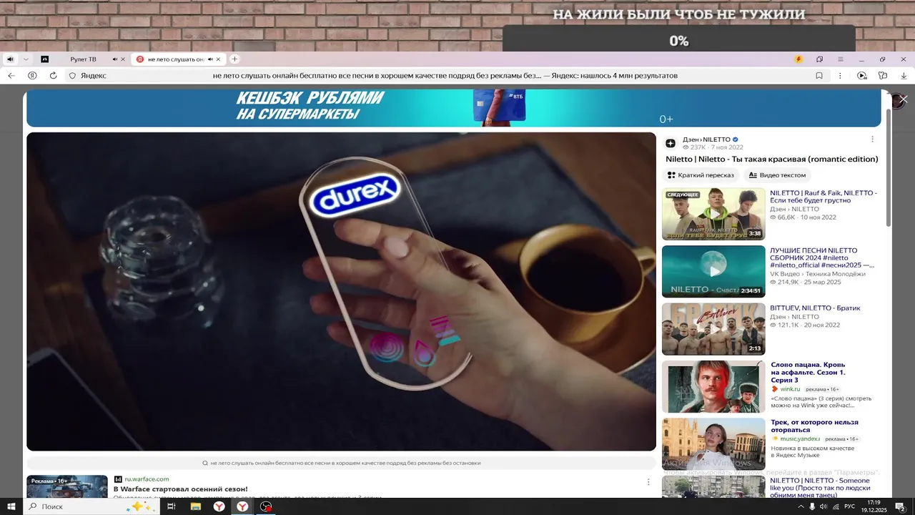The image size is (915, 515).
Task: Reload the current page
Action: coord(53,75)
